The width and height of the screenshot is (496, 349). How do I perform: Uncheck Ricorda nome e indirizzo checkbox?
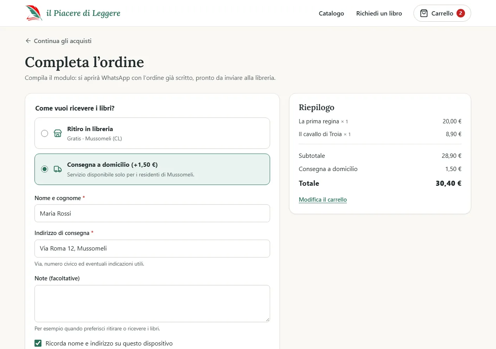(x=38, y=343)
